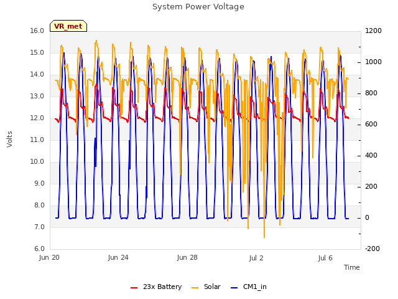The height and width of the screenshot is (299, 398).
Task: Click the 600 right axis value
Action: coord(371,125)
